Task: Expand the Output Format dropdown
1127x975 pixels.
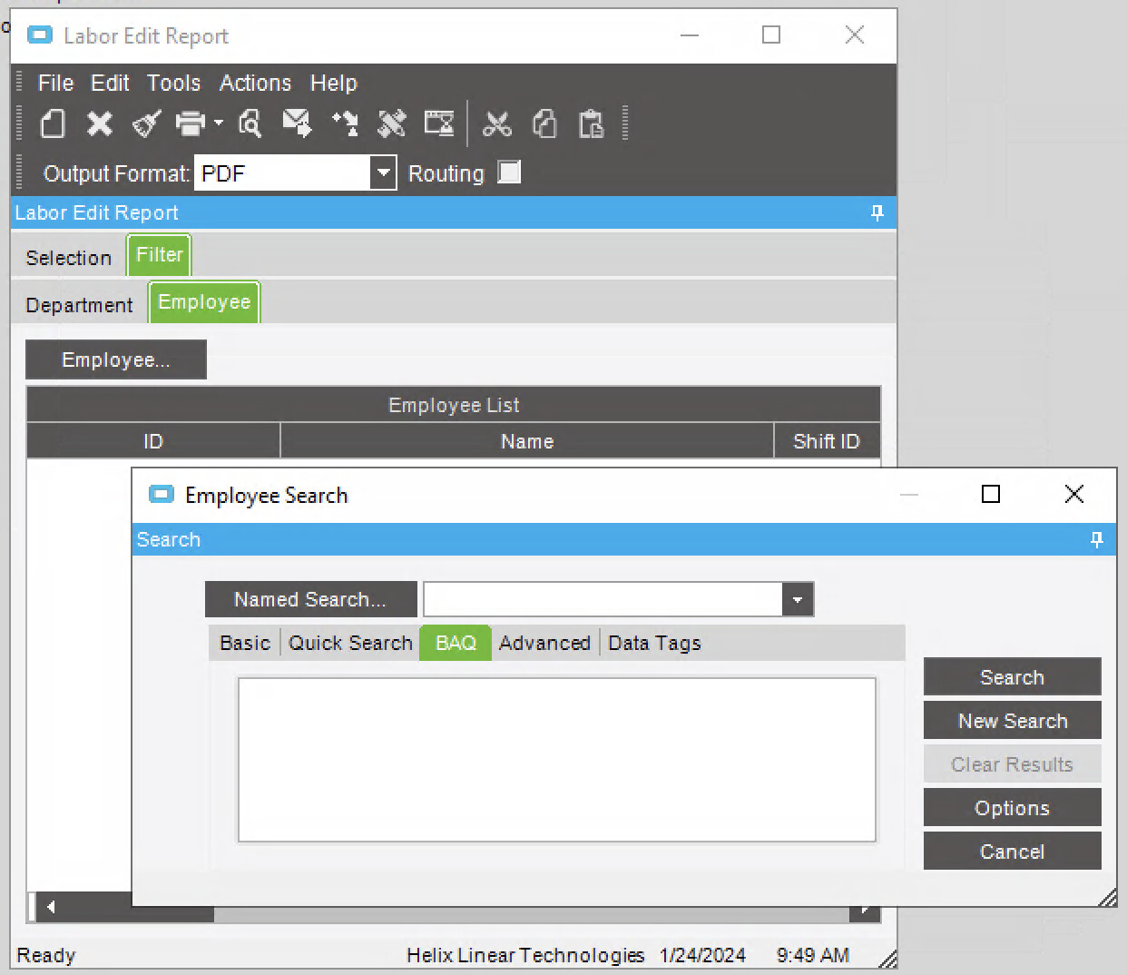Action: coord(384,172)
